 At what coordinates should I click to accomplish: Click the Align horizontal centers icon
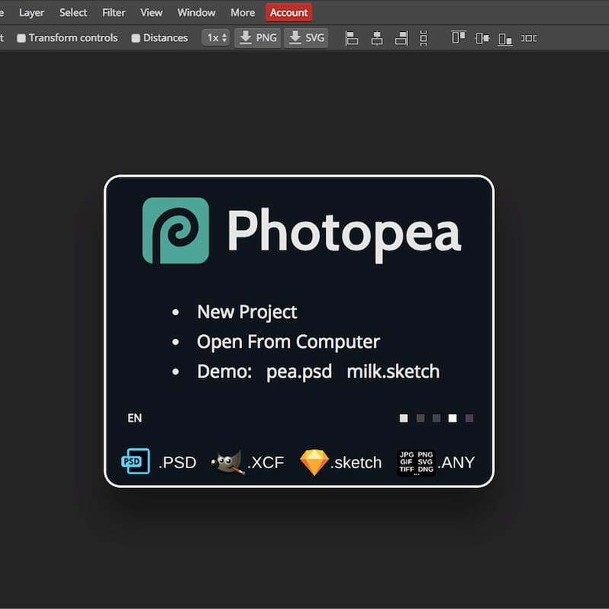click(x=377, y=37)
